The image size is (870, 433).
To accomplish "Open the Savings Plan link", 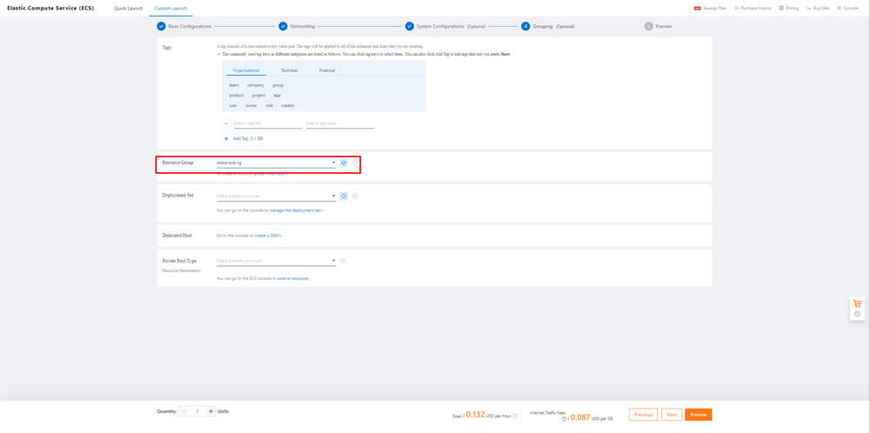I will [x=710, y=9].
